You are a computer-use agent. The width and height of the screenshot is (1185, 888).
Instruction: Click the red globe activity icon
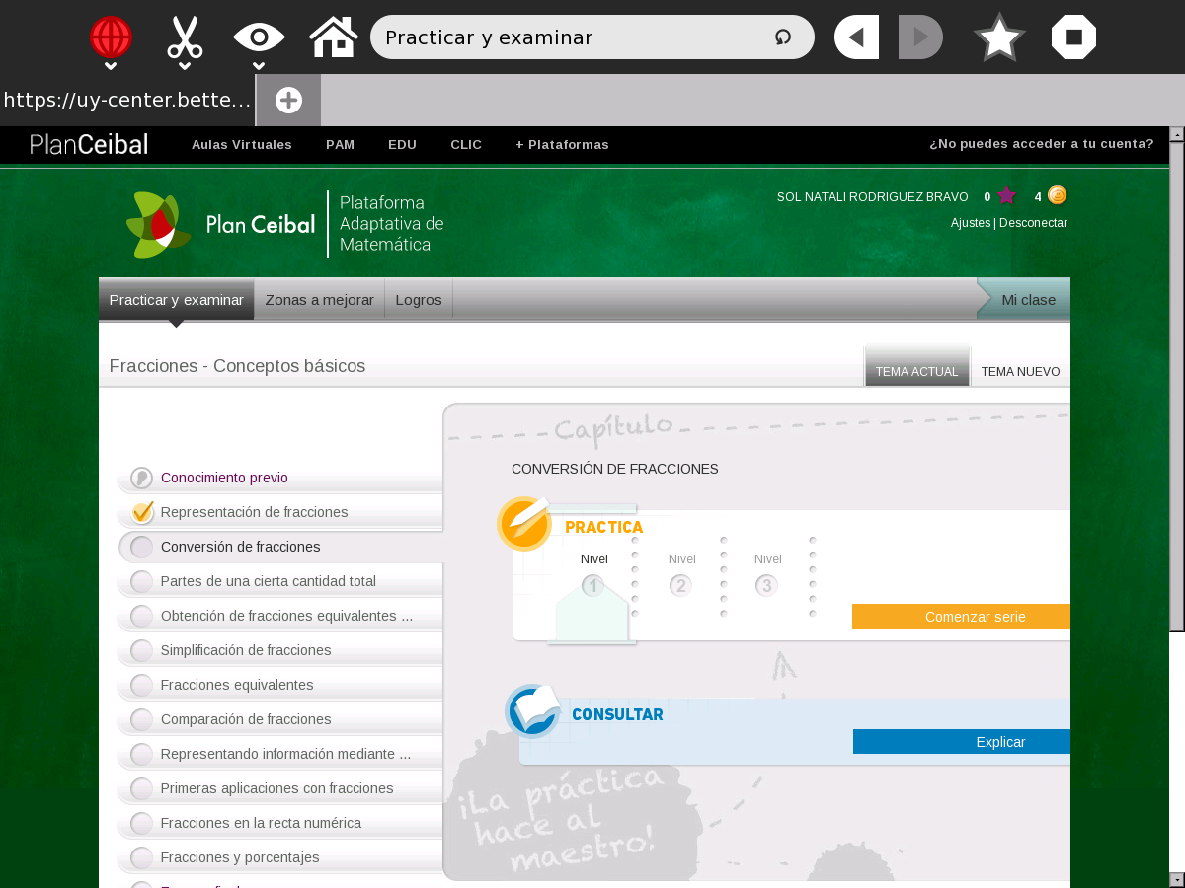click(x=111, y=37)
